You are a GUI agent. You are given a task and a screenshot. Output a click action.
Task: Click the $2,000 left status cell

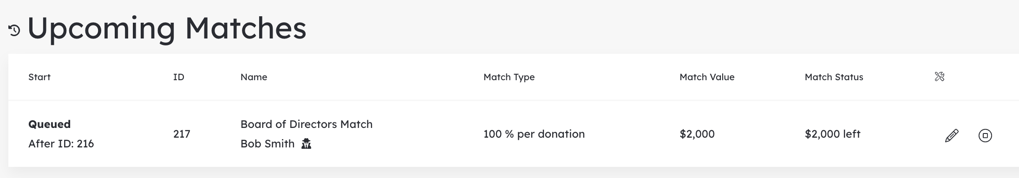[832, 134]
